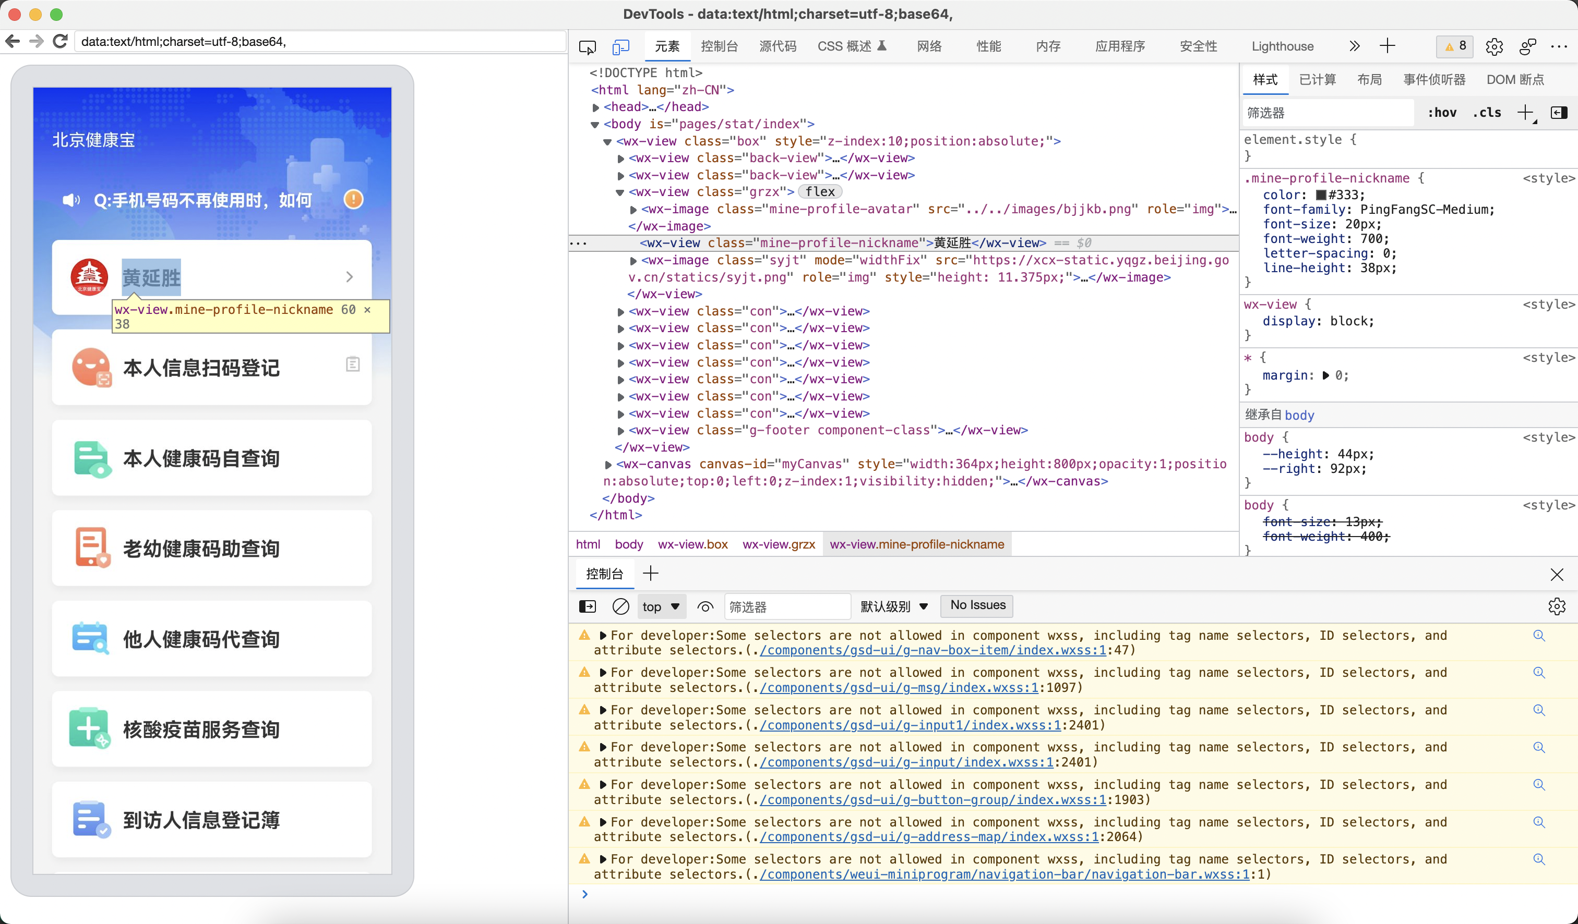
Task: Click the No Issues button
Action: click(977, 605)
